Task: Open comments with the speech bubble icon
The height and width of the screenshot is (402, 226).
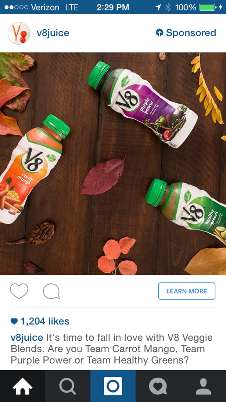Action: coord(51,291)
